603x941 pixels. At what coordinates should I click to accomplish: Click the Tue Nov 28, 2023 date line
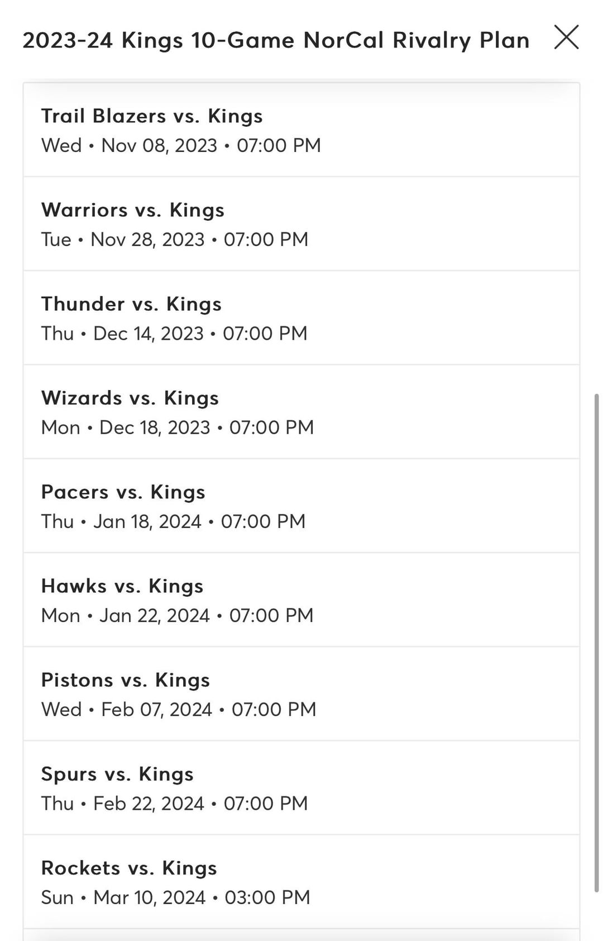175,240
